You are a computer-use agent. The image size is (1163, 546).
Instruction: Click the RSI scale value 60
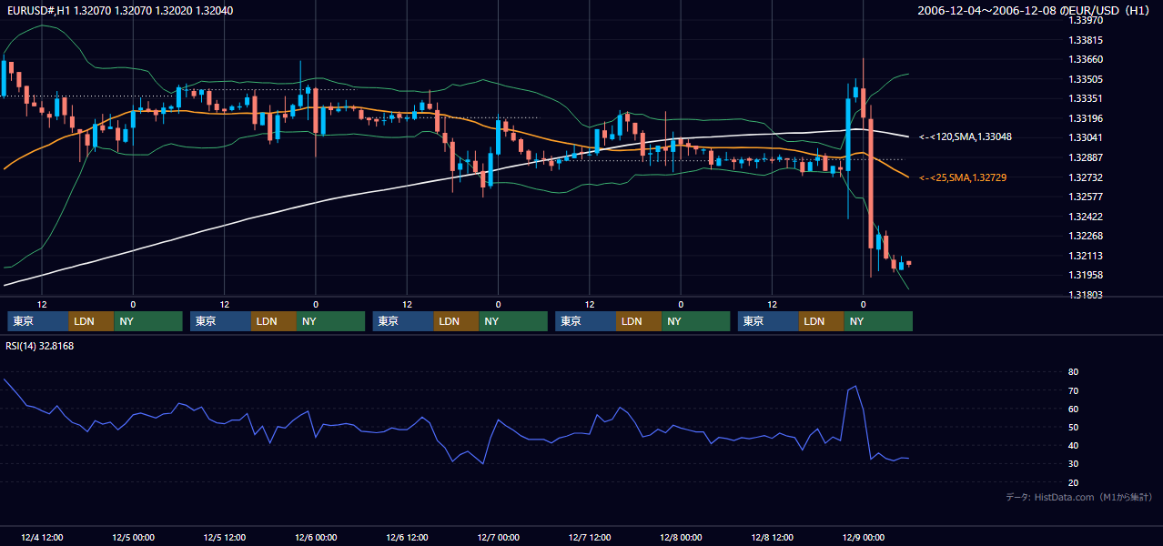(x=1073, y=409)
